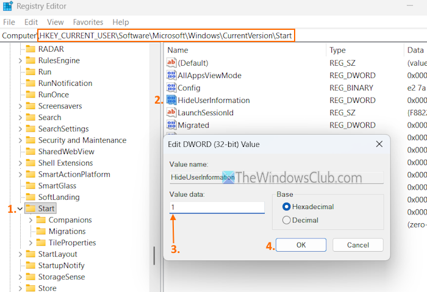Select the Shell Extensions key label
The image size is (427, 292).
click(x=65, y=163)
